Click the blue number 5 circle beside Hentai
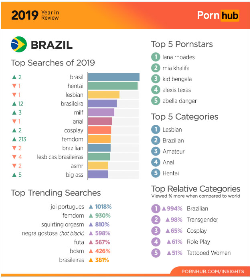This screenshot has height=278, width=251. [156, 173]
